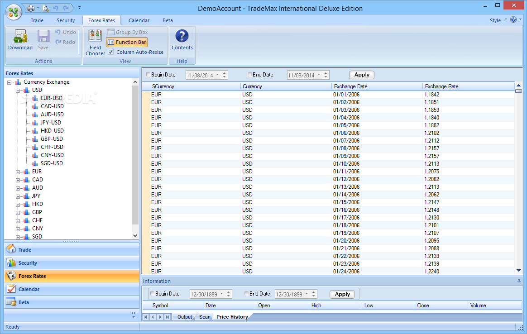
Task: Open the Field Chooser icon
Action: click(95, 36)
